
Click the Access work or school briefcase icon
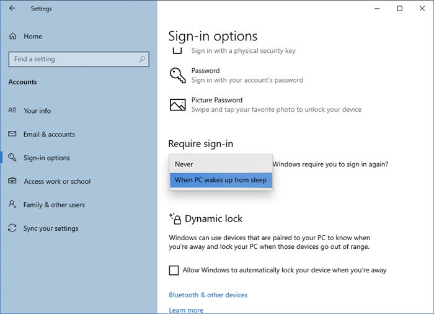(13, 181)
